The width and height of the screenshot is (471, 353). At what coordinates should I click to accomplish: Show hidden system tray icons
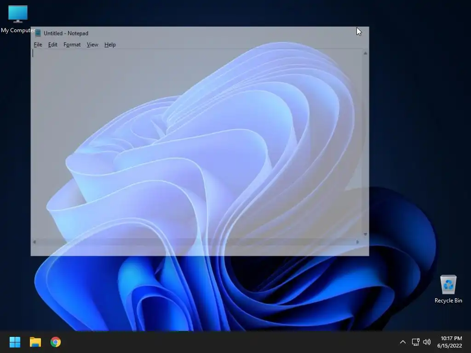(x=403, y=342)
